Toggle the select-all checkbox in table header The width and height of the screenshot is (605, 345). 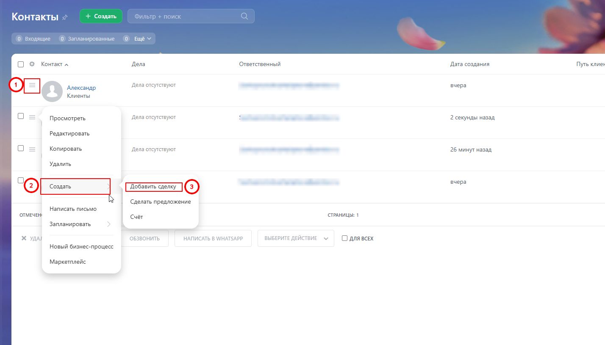(21, 64)
